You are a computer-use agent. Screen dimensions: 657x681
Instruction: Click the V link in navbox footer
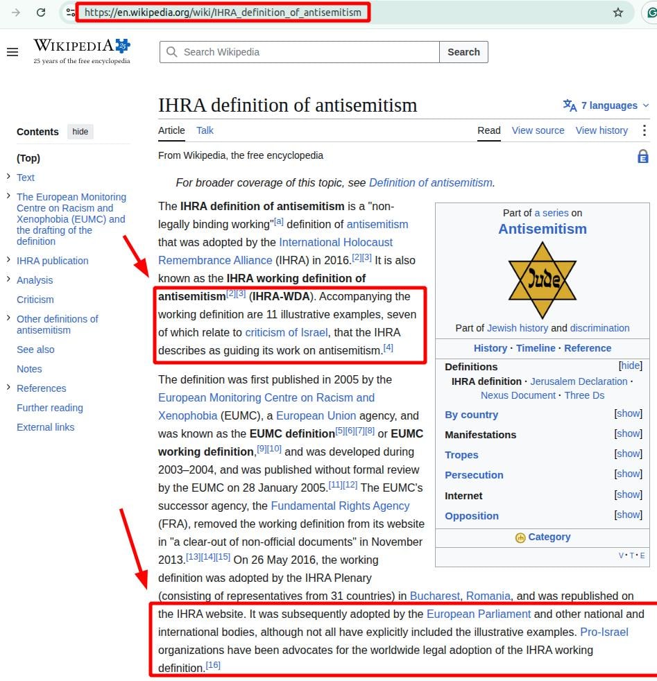pos(622,555)
